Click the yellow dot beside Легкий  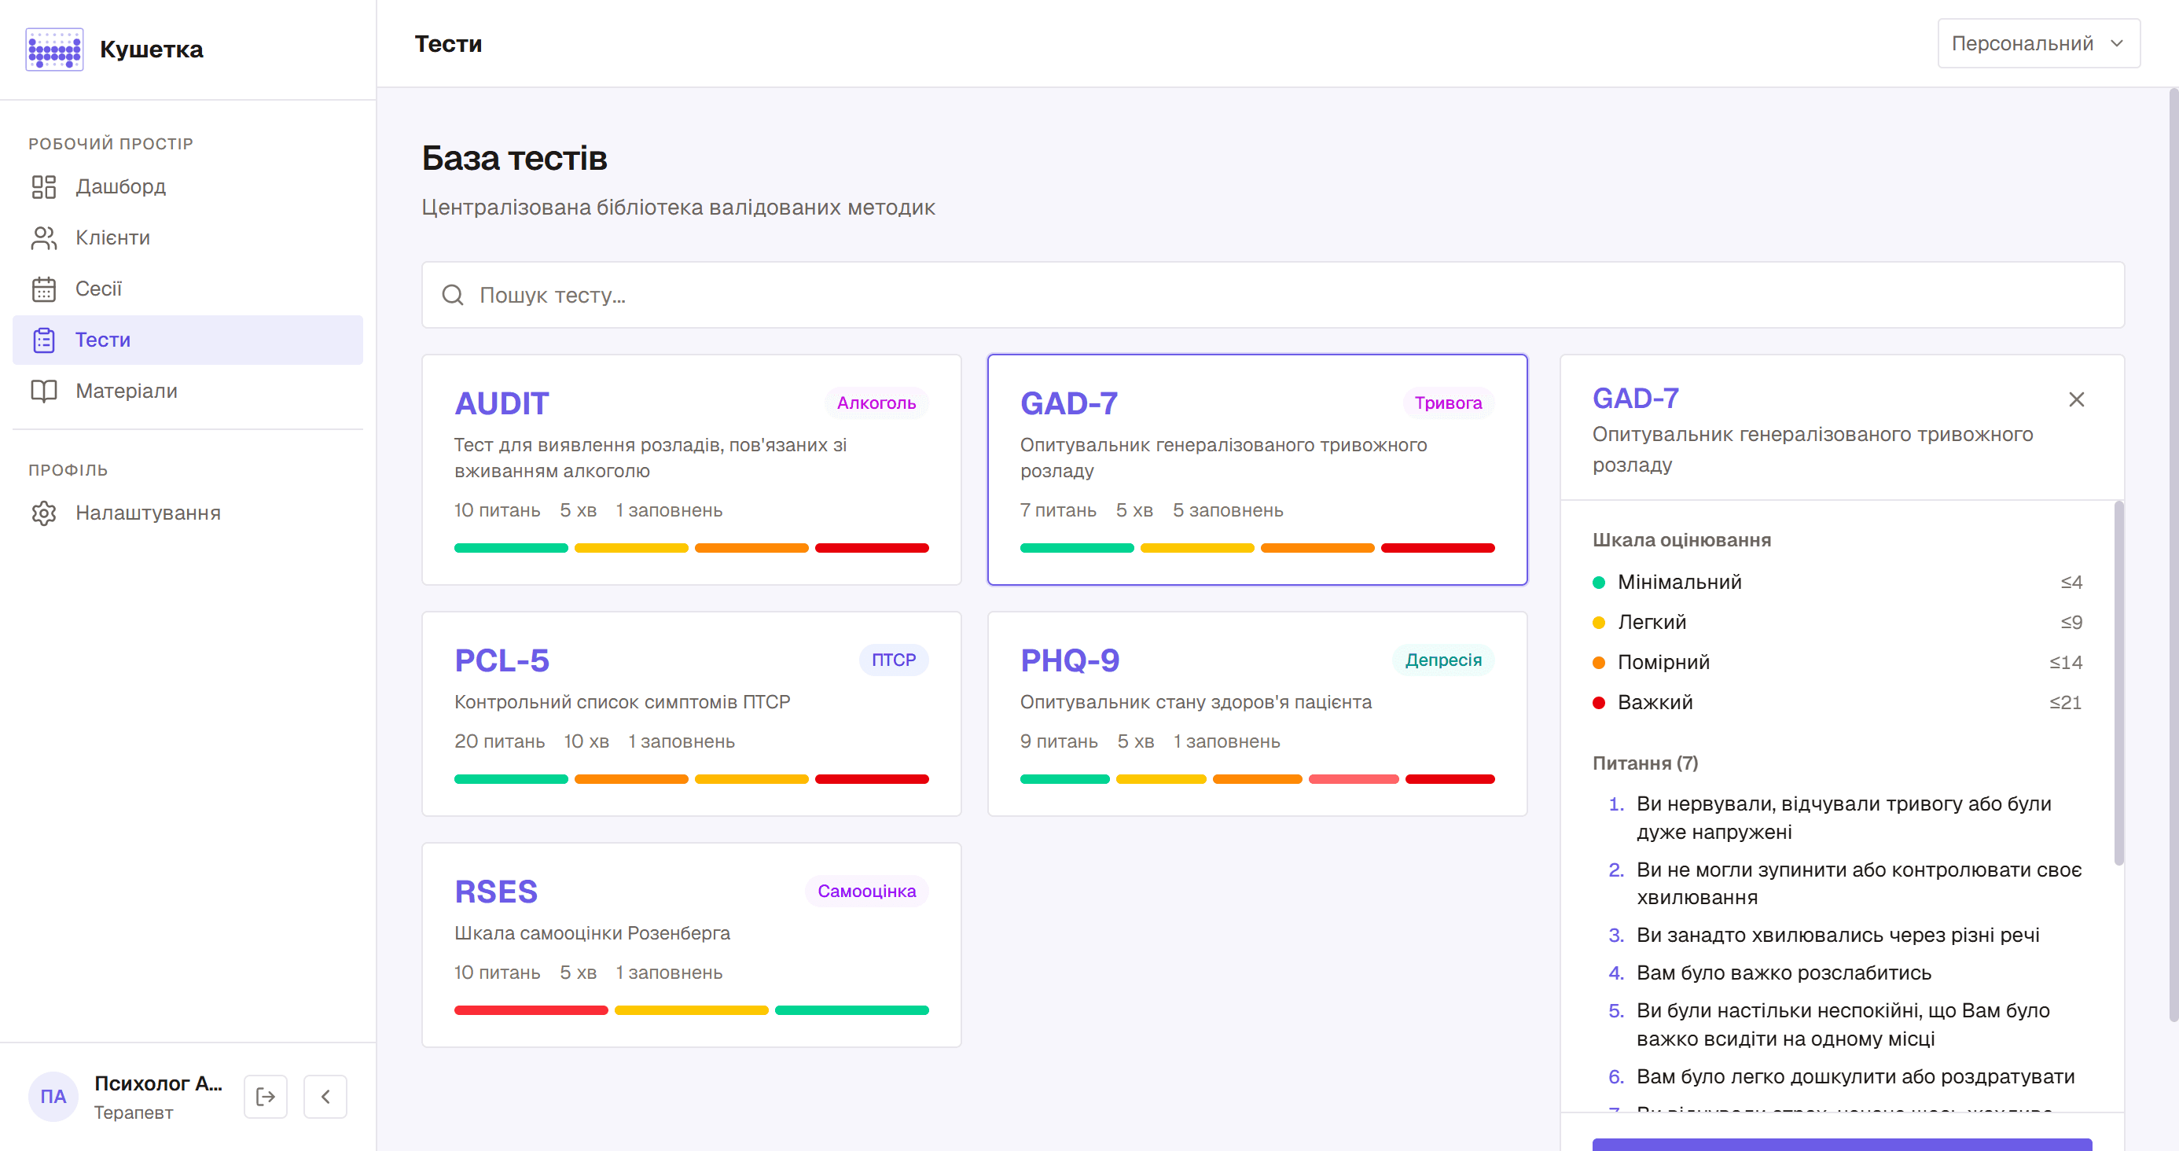point(1599,623)
